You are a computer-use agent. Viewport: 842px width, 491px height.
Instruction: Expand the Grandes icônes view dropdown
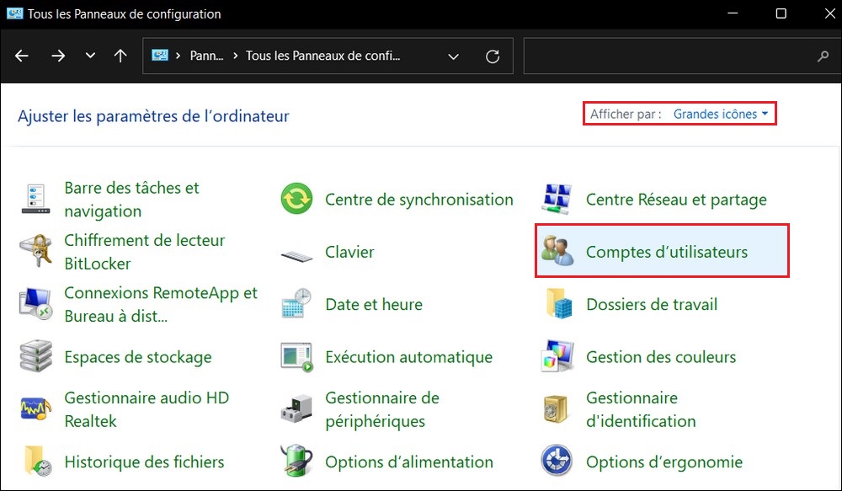click(x=721, y=114)
